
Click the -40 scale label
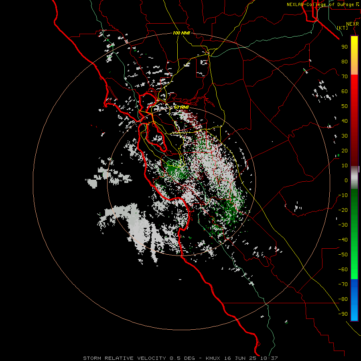coord(343,240)
